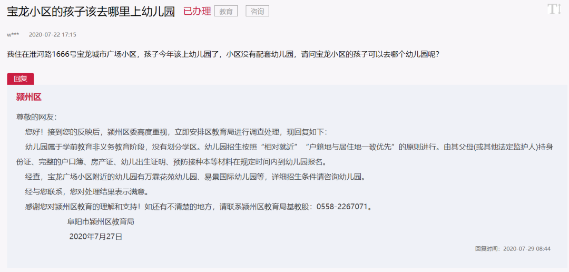Click the reply time 回复时间:2020-07-29 08:44
This screenshot has width=569, height=272.
point(513,249)
